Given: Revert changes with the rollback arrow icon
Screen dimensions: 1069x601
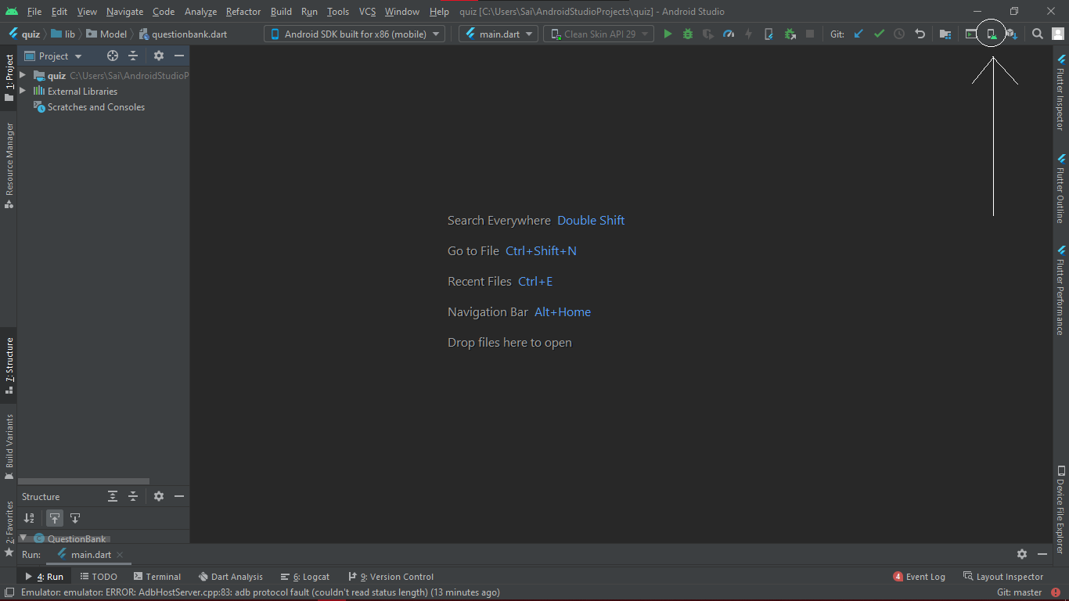Looking at the screenshot, I should 920,34.
